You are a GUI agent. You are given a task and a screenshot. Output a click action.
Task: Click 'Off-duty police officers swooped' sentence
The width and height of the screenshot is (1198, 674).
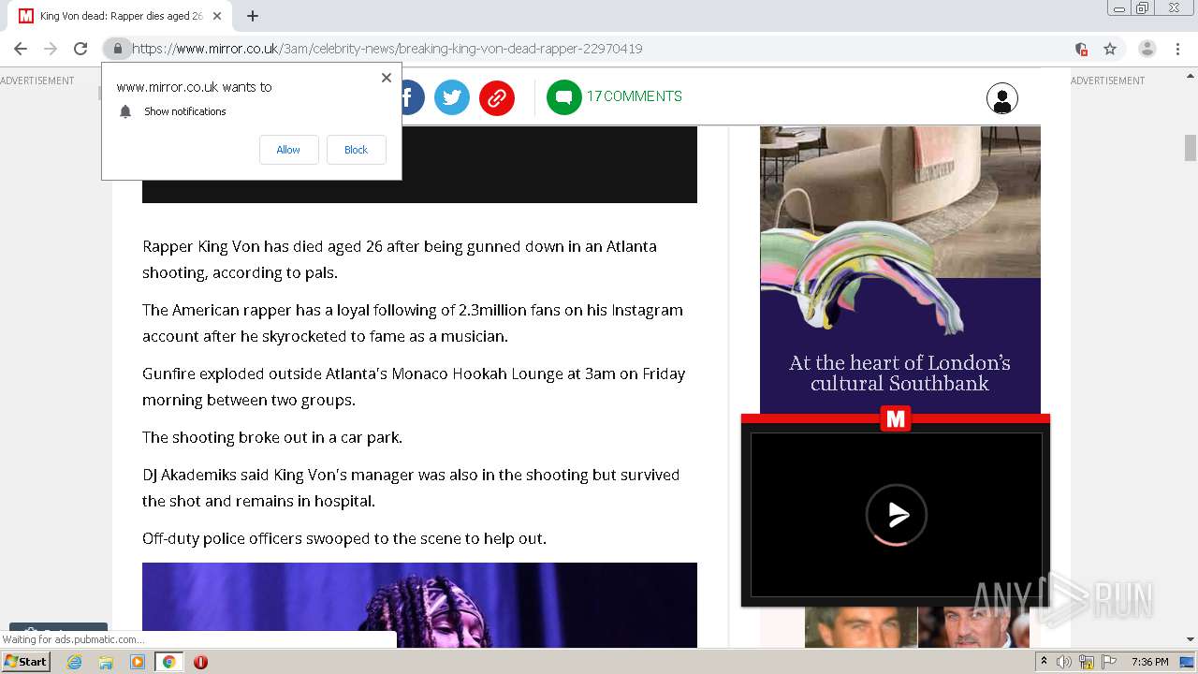[344, 538]
